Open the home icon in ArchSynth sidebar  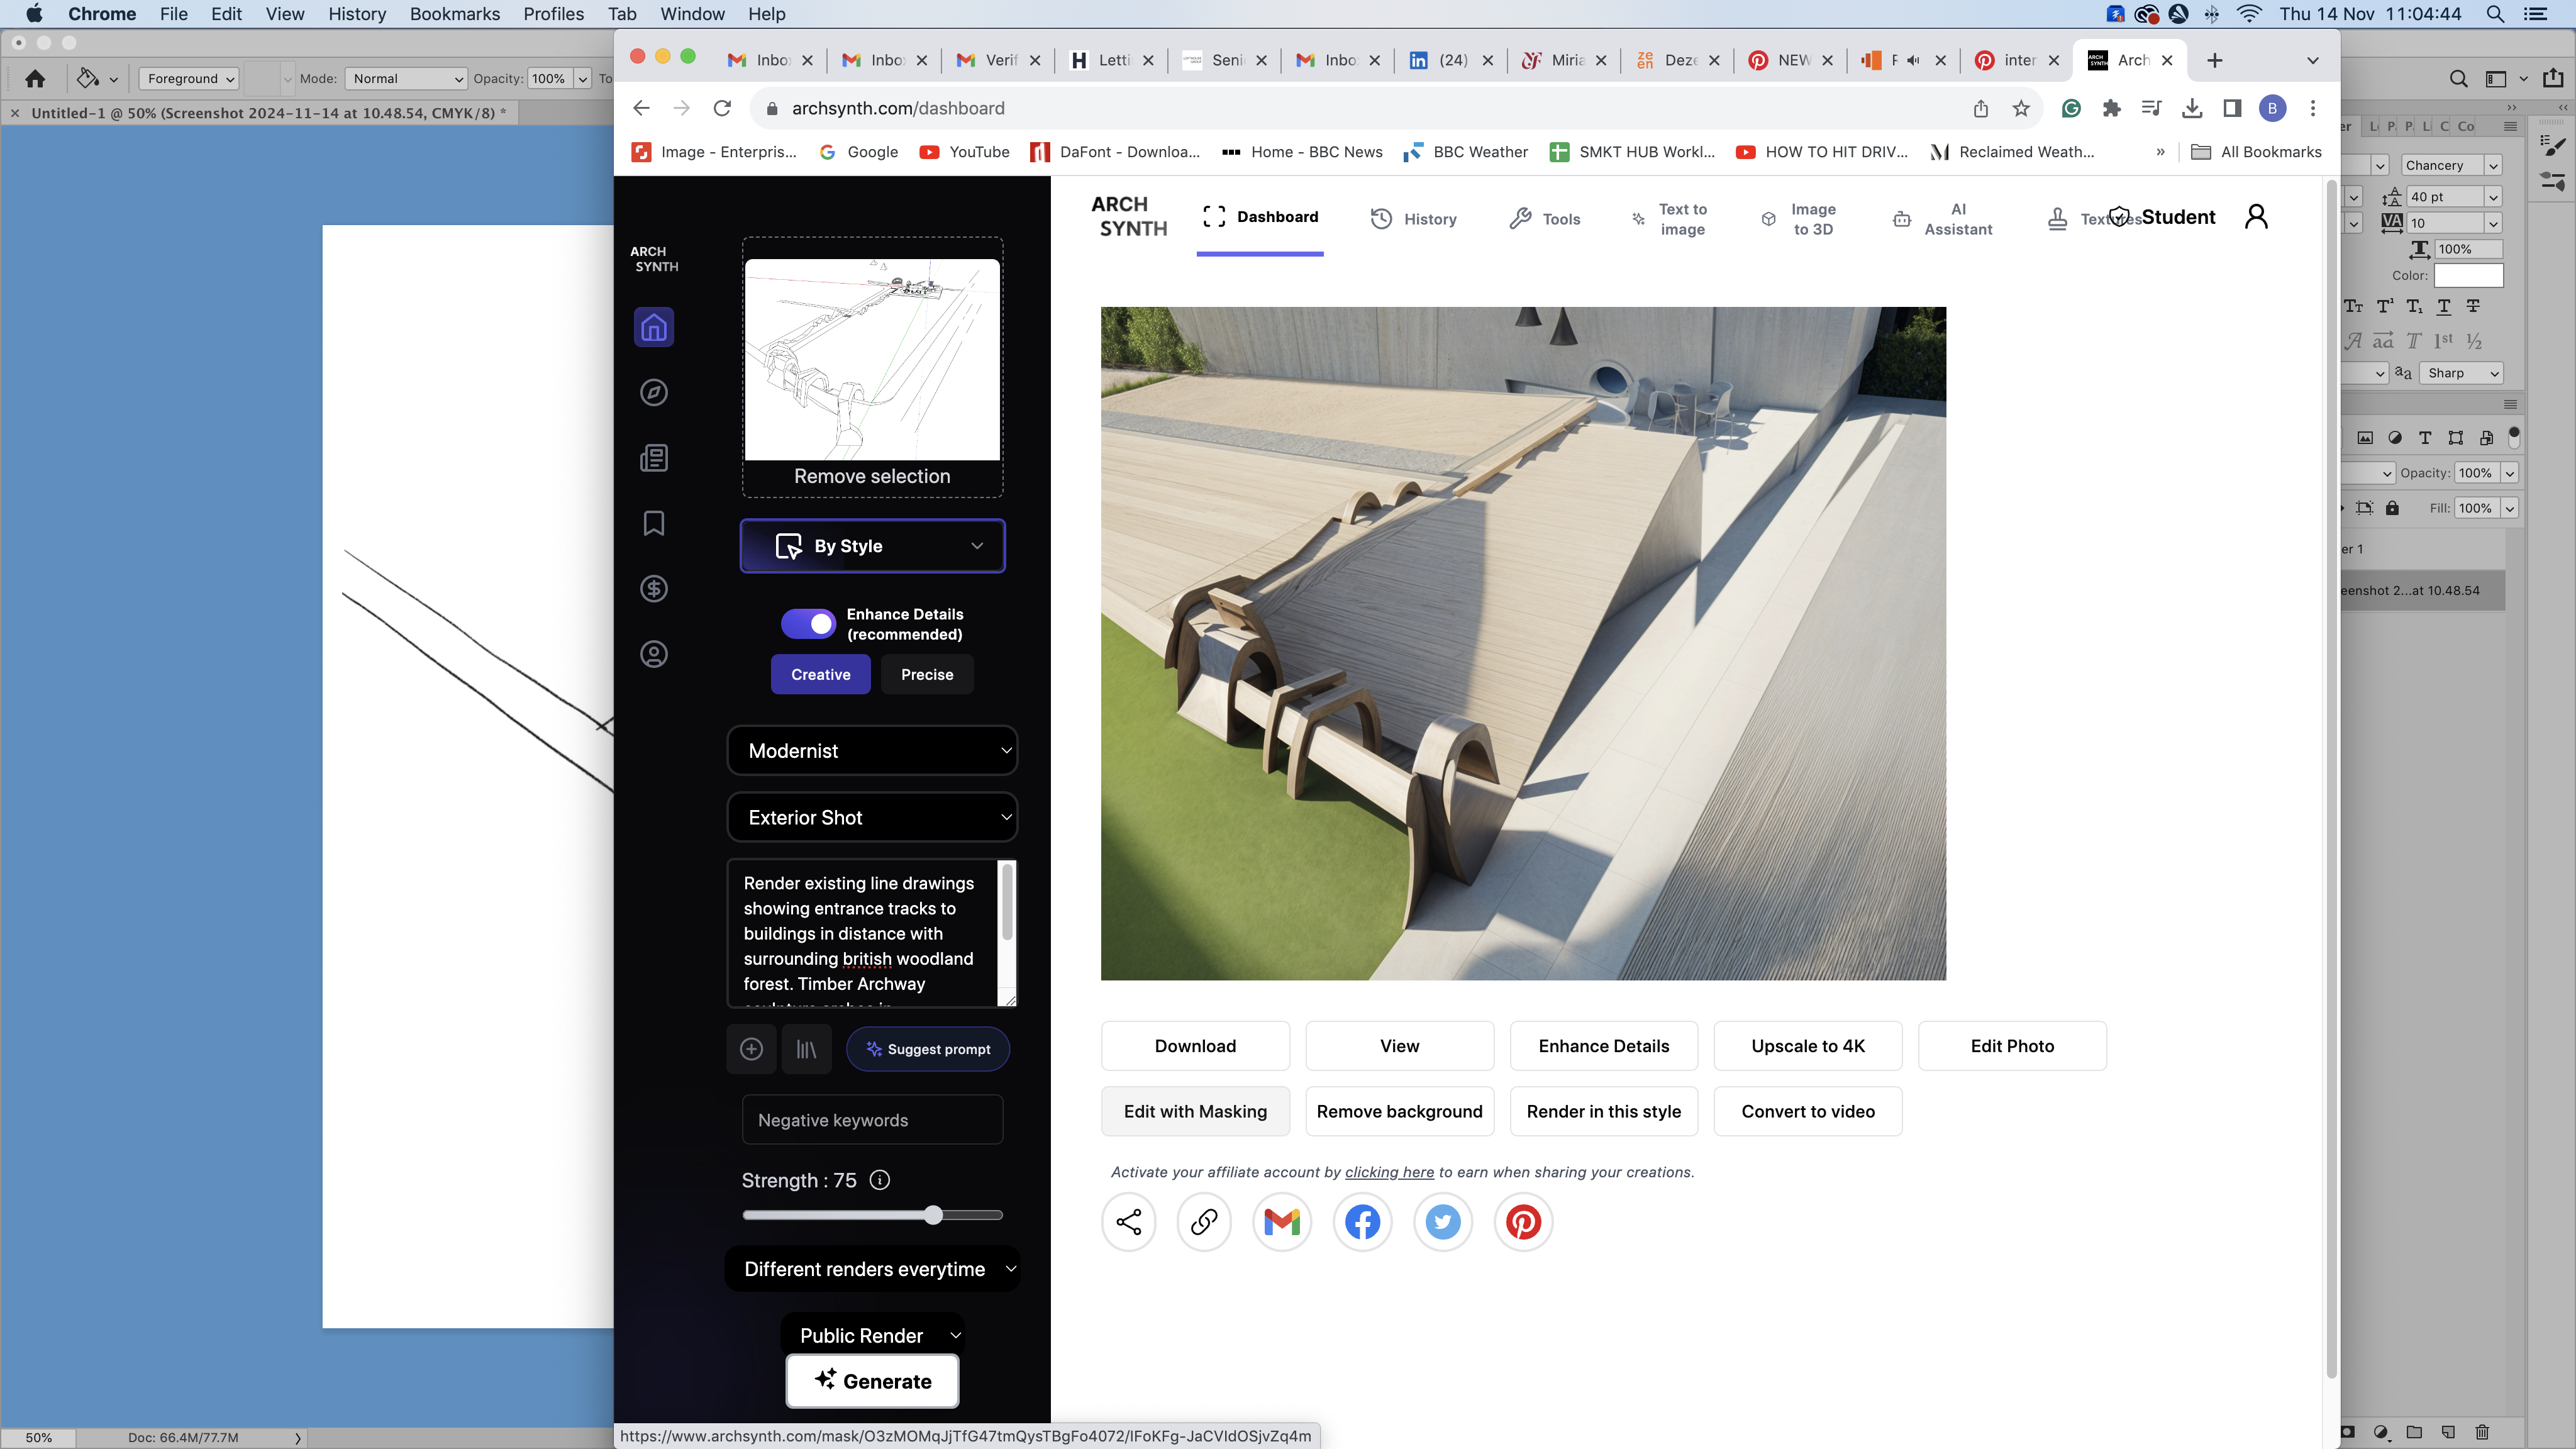tap(653, 327)
